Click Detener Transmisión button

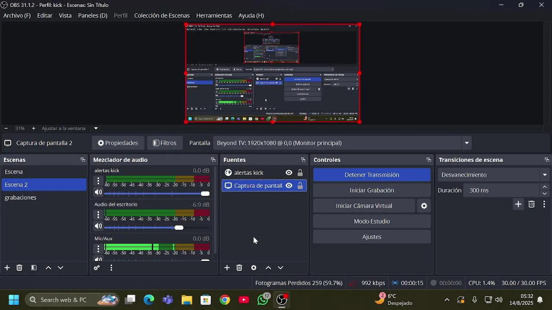(x=372, y=175)
